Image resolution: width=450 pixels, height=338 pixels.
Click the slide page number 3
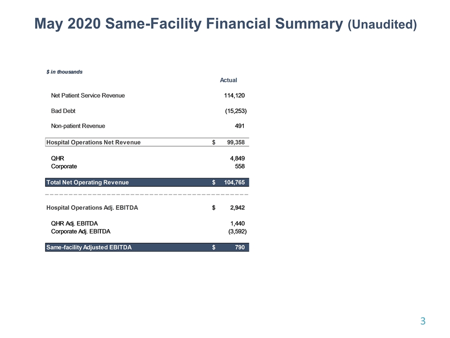422,321
